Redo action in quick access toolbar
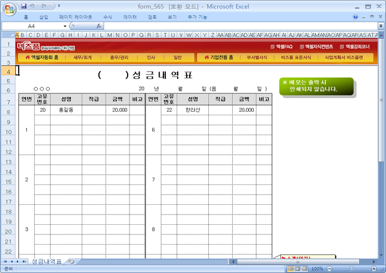386x273 pixels. (x=44, y=6)
